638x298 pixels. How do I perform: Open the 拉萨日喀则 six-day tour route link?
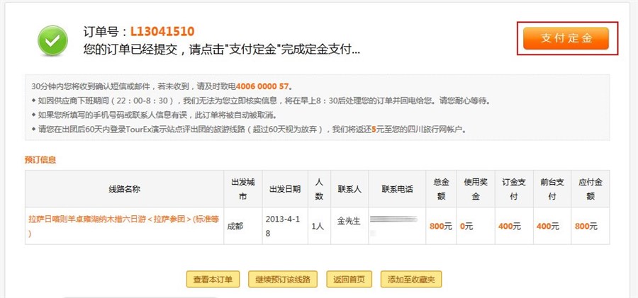click(x=123, y=225)
